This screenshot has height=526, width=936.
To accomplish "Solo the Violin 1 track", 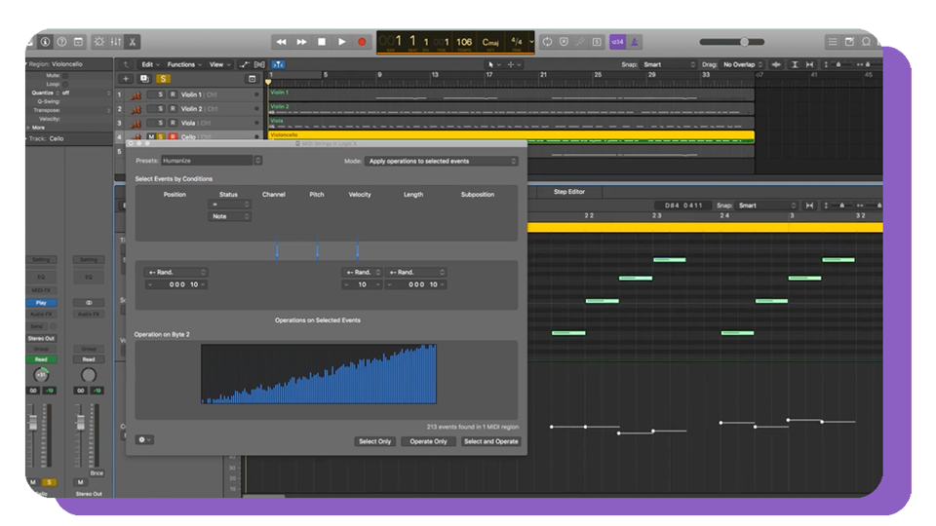I will click(162, 95).
